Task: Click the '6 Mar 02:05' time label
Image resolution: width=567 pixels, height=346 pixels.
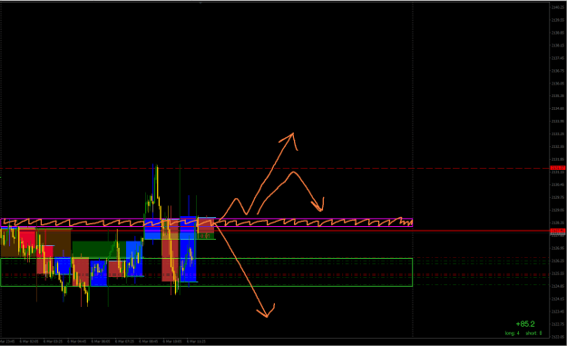Action: 29,341
